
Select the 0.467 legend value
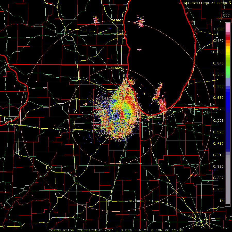tap(218, 144)
